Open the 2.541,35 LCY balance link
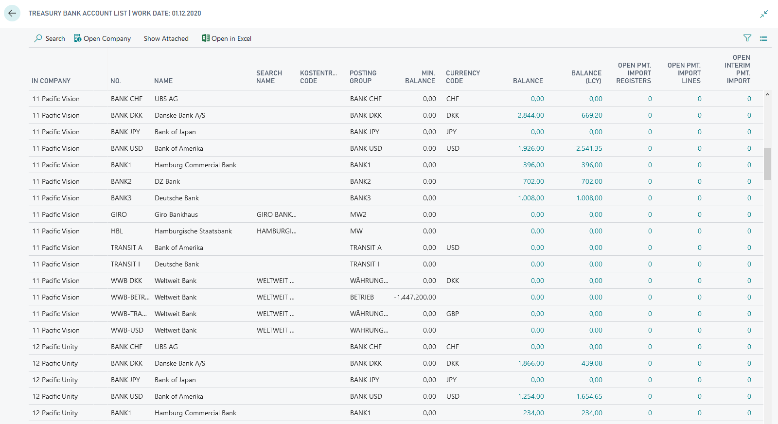Screen dimensions: 778x424 pyautogui.click(x=589, y=148)
